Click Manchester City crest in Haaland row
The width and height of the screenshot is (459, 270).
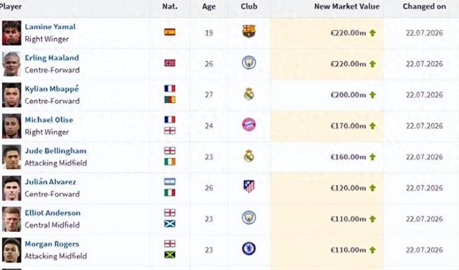(x=249, y=63)
